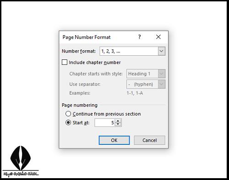Click the Cancel button
The image size is (229, 180).
pyautogui.click(x=149, y=140)
